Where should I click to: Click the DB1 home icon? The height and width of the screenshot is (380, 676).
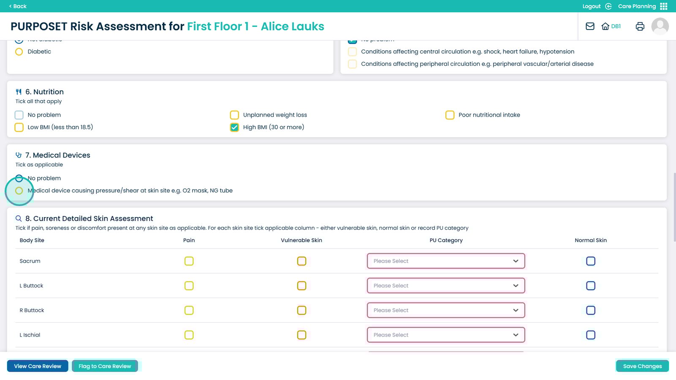coord(605,26)
